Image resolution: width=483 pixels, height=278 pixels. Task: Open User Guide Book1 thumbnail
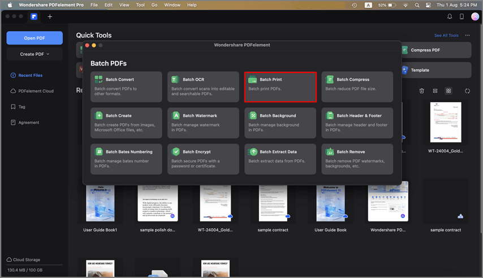click(100, 203)
